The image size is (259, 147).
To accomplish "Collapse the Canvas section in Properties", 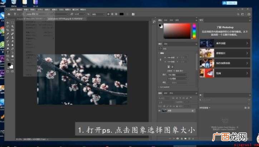I will coord(159,53).
